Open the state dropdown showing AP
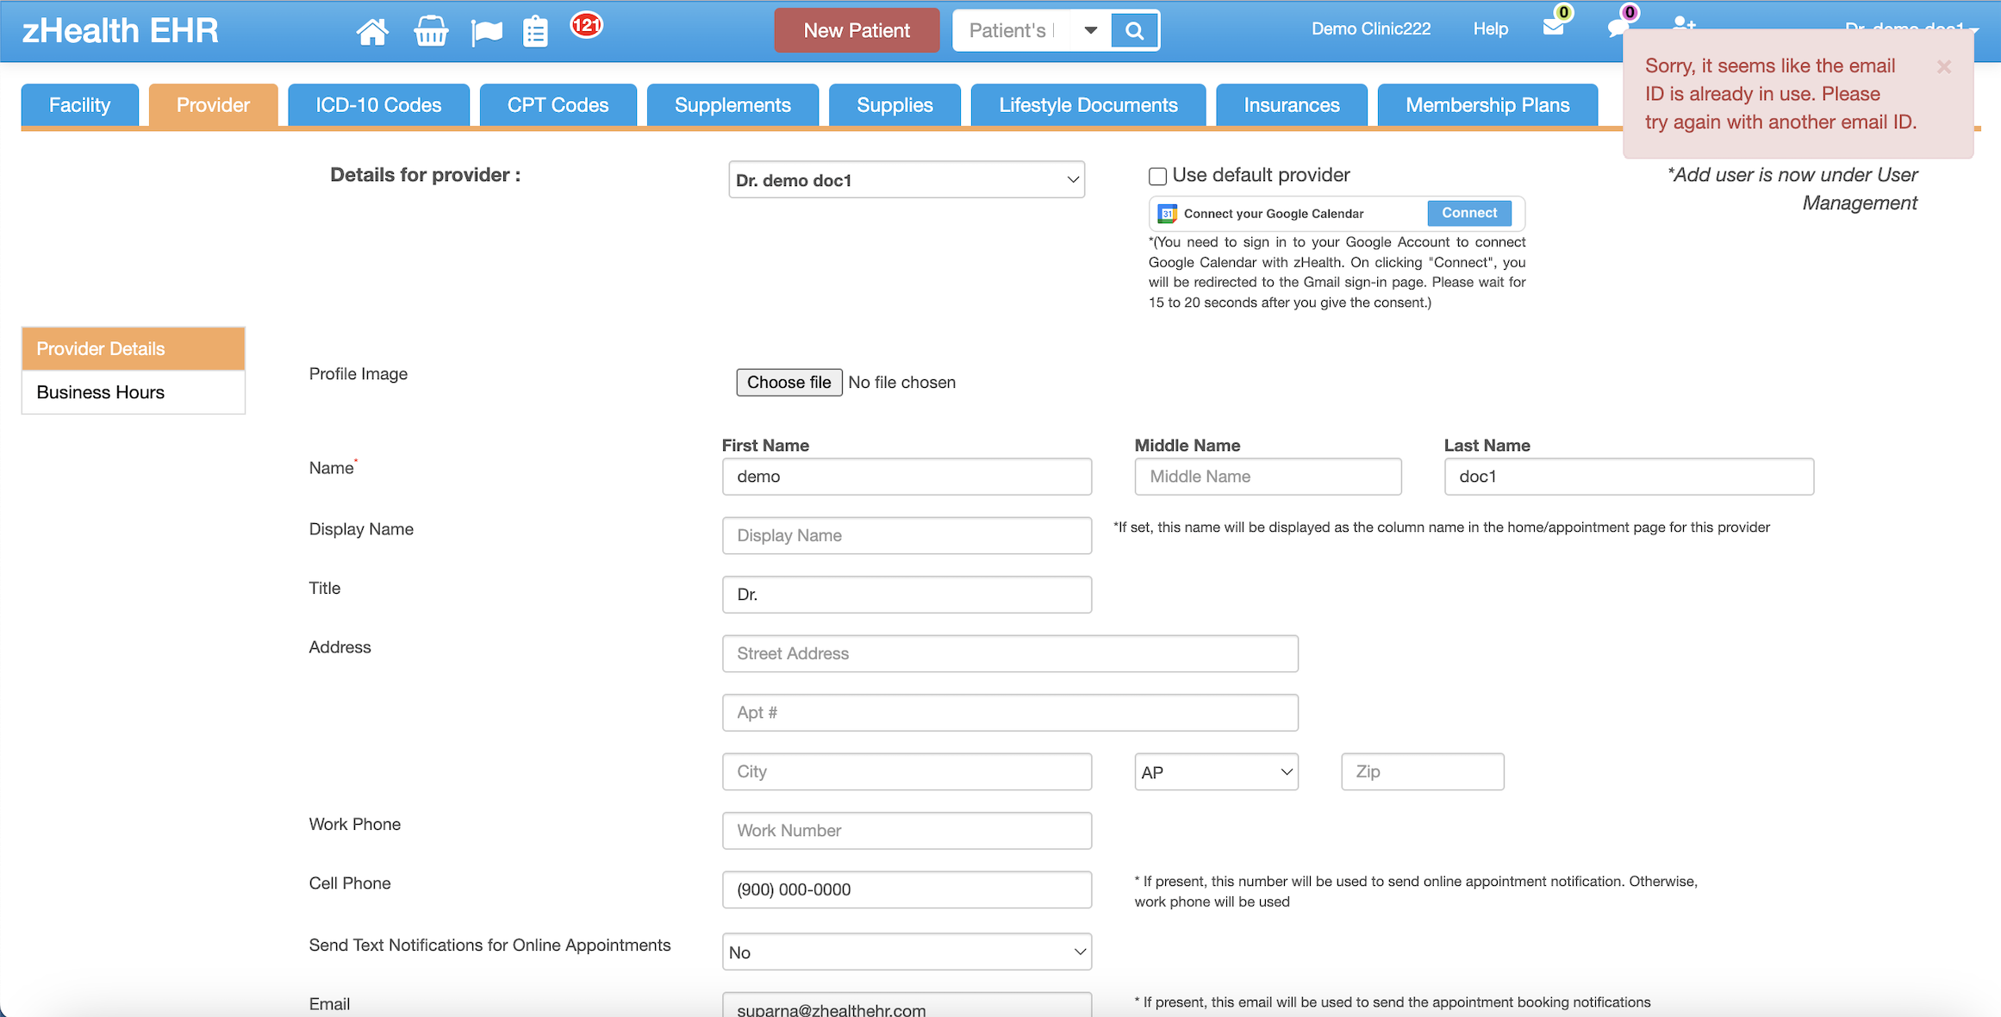Viewport: 2001px width, 1017px height. click(1216, 771)
